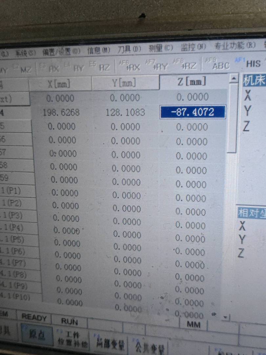Open the 监控 monitoring menu
Viewport: 266px width, 355px height.
pyautogui.click(x=193, y=47)
